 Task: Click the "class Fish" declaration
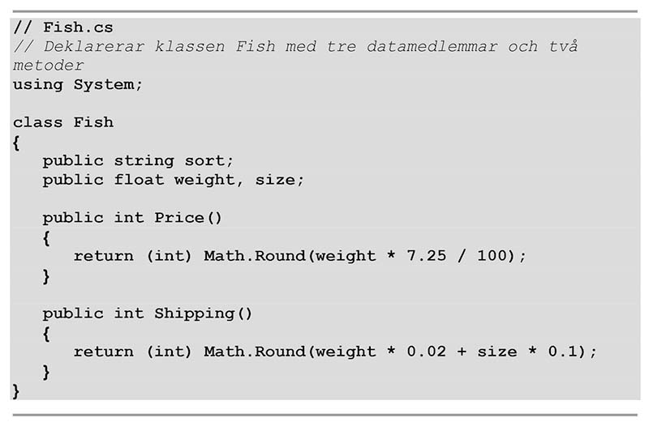(62, 122)
